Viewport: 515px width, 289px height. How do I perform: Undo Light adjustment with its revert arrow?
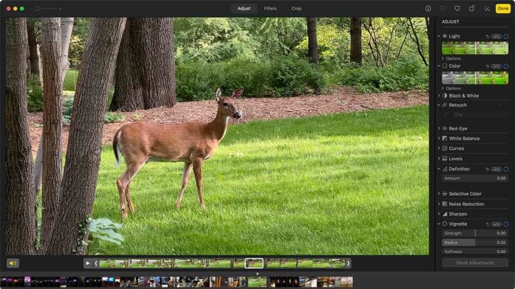click(488, 36)
